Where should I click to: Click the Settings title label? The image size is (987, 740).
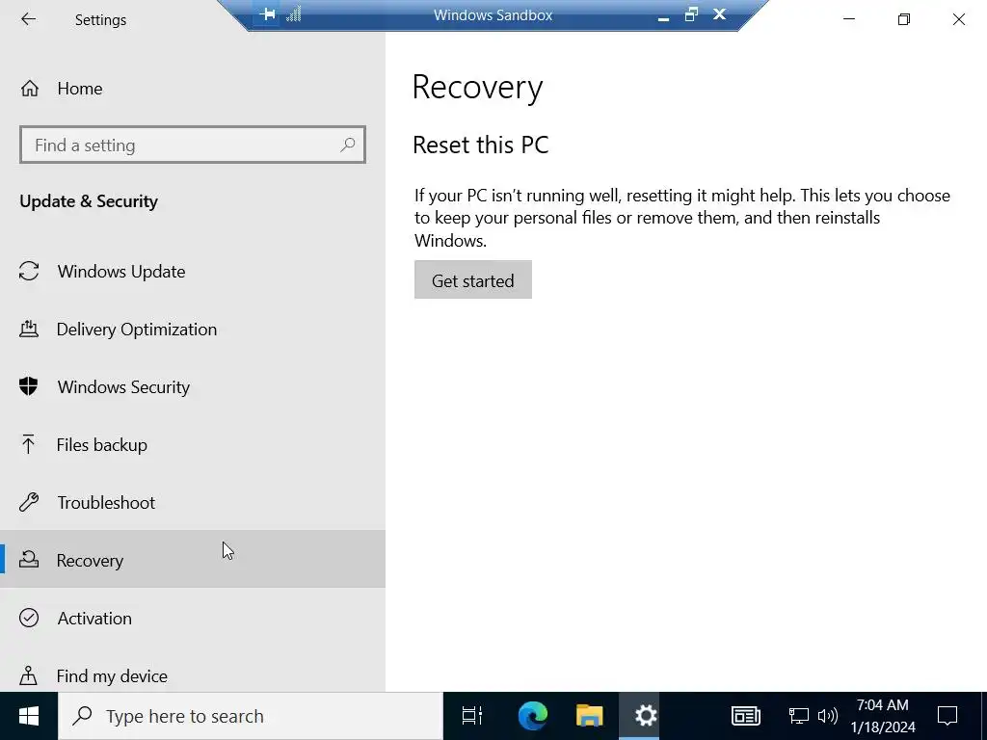point(100,20)
